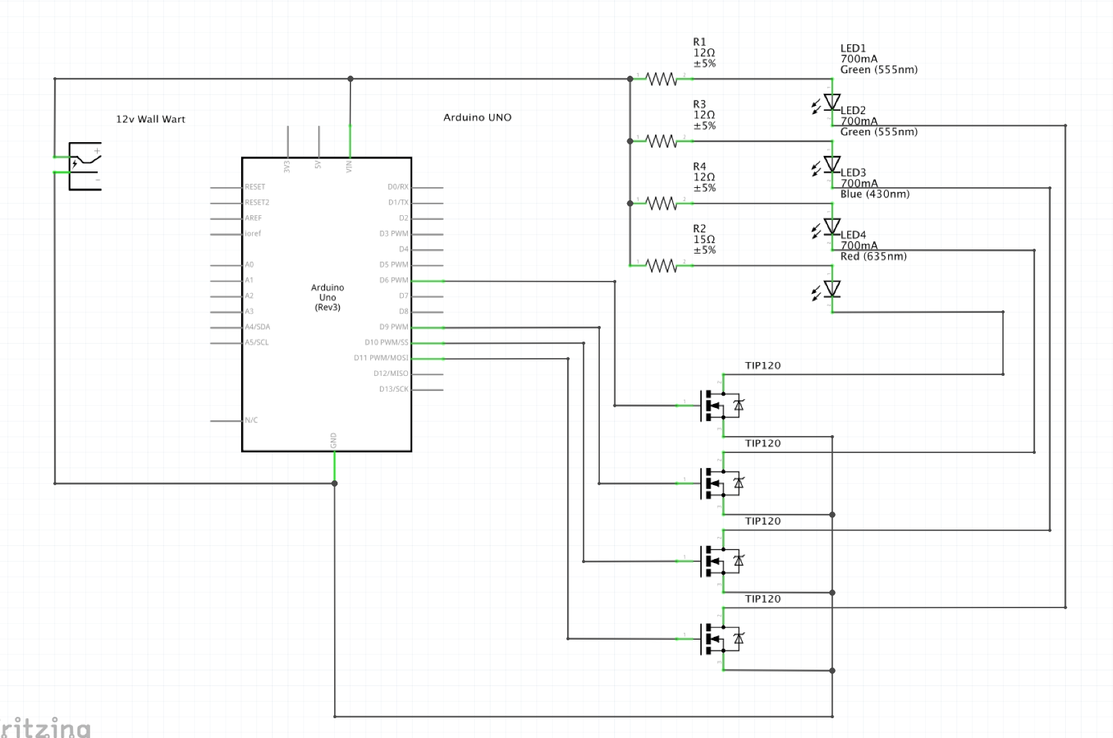The height and width of the screenshot is (738, 1113).
Task: Click the second TIP120 transistor from top
Action: click(722, 483)
